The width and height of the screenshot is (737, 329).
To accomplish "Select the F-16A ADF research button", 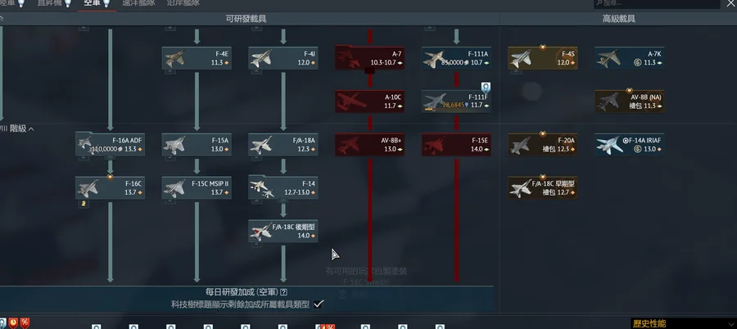I will [x=111, y=145].
